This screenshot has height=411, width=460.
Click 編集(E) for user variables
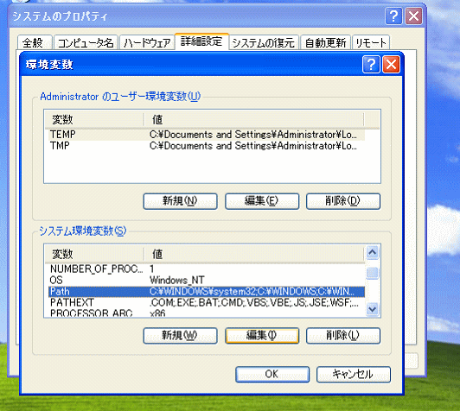[x=262, y=201]
